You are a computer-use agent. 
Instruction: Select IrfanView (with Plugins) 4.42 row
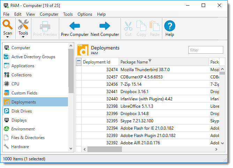point(148,99)
